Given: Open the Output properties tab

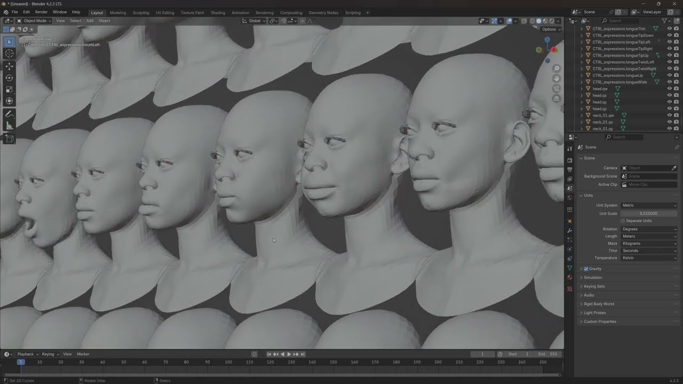Looking at the screenshot, I should [570, 170].
